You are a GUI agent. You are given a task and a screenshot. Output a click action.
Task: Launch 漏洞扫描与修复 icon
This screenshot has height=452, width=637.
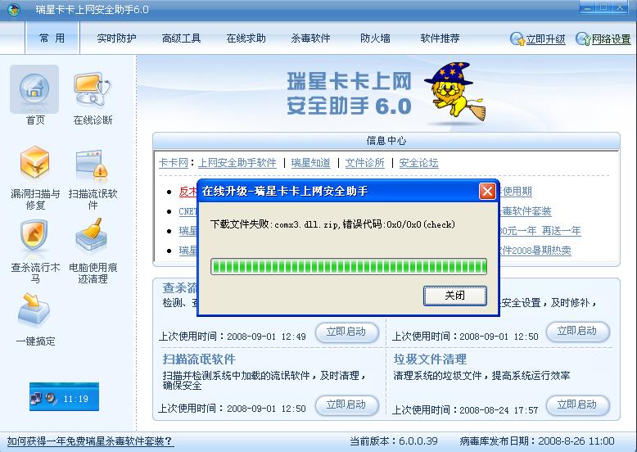(x=35, y=163)
